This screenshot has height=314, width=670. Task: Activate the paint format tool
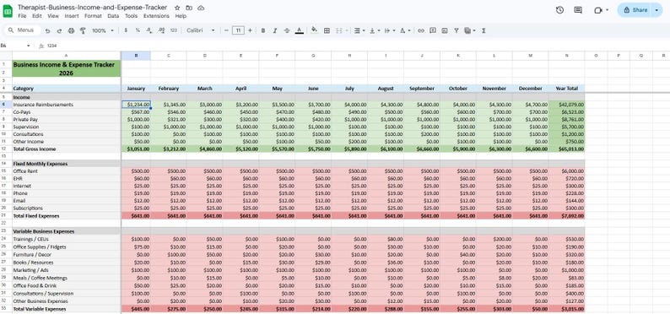(83, 30)
